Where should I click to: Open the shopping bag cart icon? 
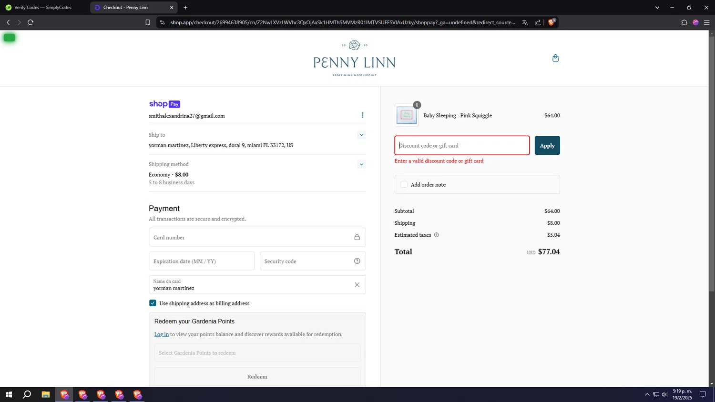pyautogui.click(x=555, y=58)
